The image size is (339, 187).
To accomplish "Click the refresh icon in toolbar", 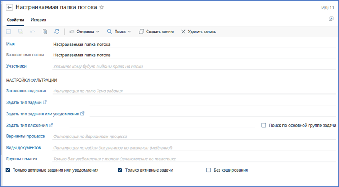I will (x=57, y=32).
